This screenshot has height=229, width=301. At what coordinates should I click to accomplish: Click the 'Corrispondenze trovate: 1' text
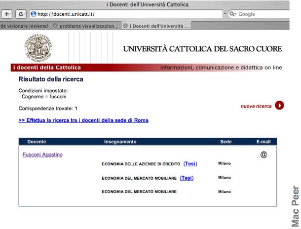[48, 109]
